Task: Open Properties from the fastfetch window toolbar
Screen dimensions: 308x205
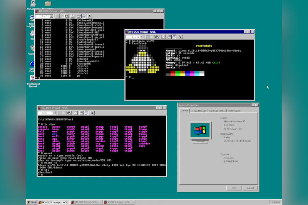Action: coord(169,36)
